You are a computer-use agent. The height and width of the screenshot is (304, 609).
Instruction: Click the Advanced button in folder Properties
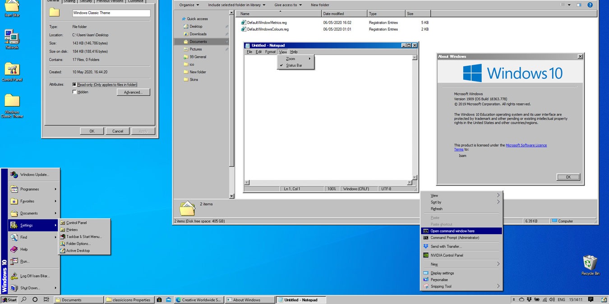coord(134,92)
